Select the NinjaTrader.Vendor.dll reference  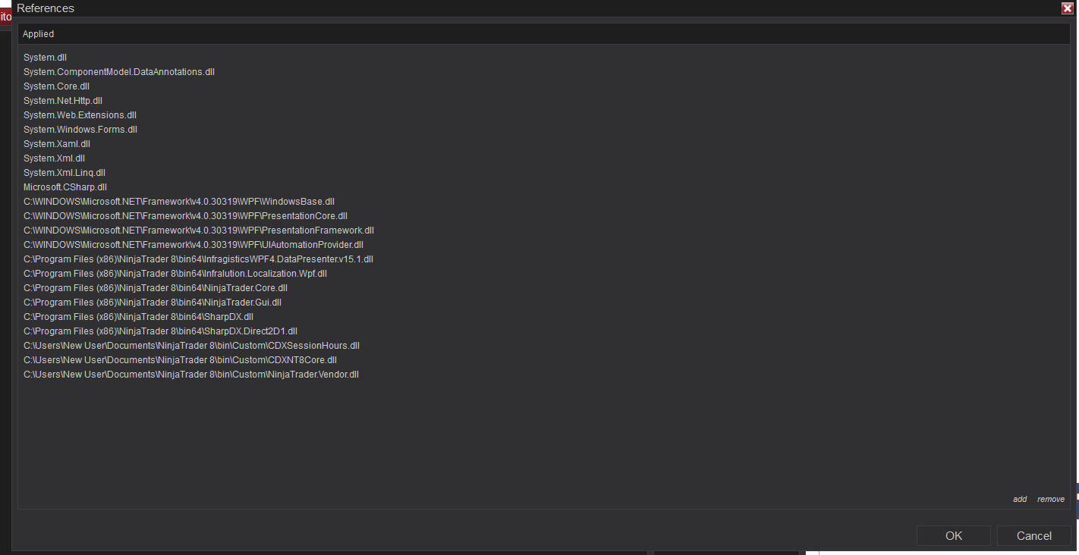191,375
